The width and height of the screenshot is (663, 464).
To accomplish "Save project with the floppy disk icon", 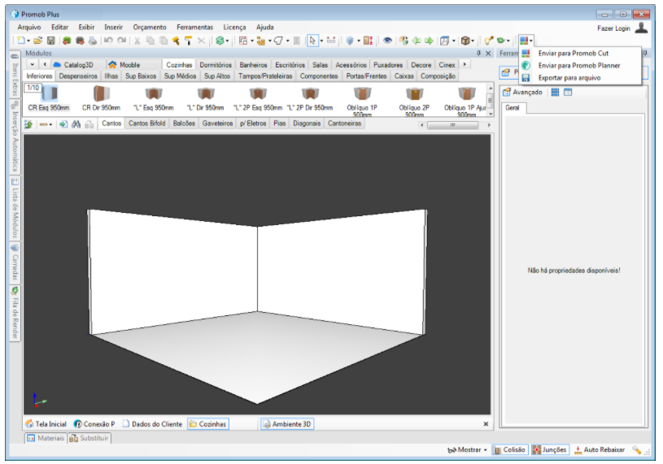I will [x=50, y=41].
